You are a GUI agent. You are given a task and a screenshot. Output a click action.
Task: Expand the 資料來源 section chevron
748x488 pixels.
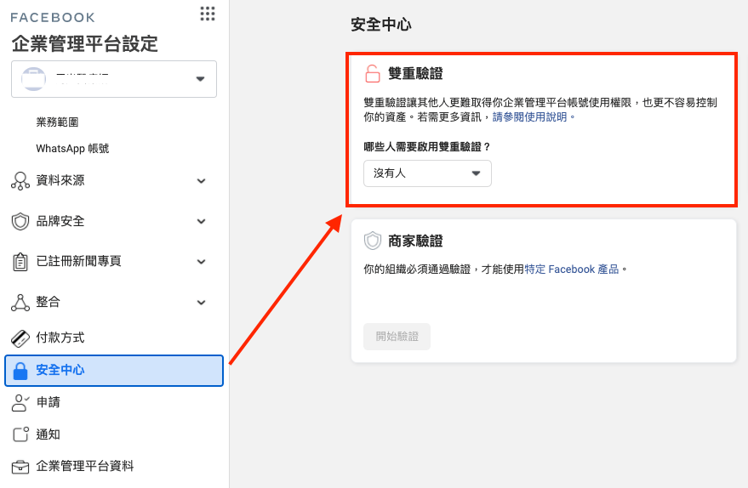(202, 180)
